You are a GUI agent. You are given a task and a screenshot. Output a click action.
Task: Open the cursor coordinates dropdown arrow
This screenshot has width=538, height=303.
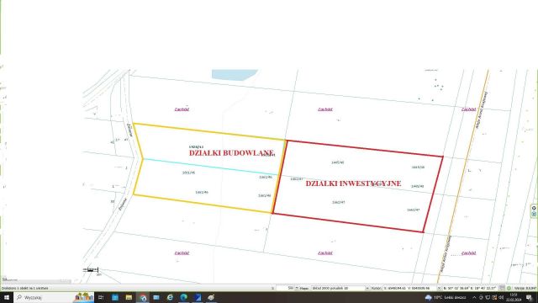(439, 288)
